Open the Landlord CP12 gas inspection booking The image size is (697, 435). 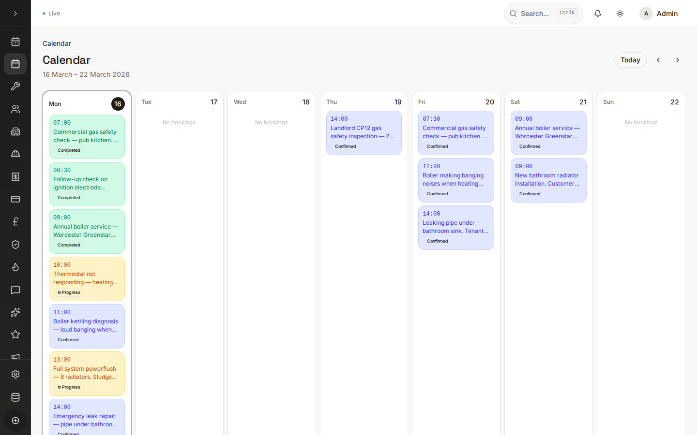point(364,132)
